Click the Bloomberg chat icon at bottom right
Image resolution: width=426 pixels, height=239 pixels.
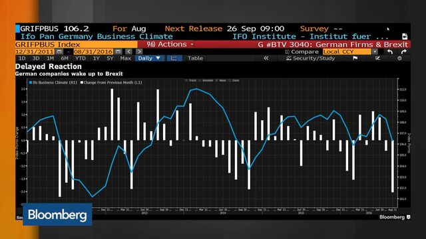tap(408, 217)
